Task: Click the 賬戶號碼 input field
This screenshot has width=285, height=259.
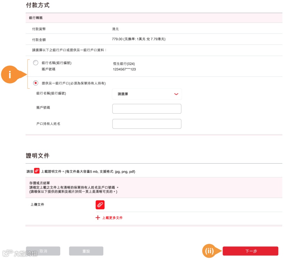Action: [147, 109]
